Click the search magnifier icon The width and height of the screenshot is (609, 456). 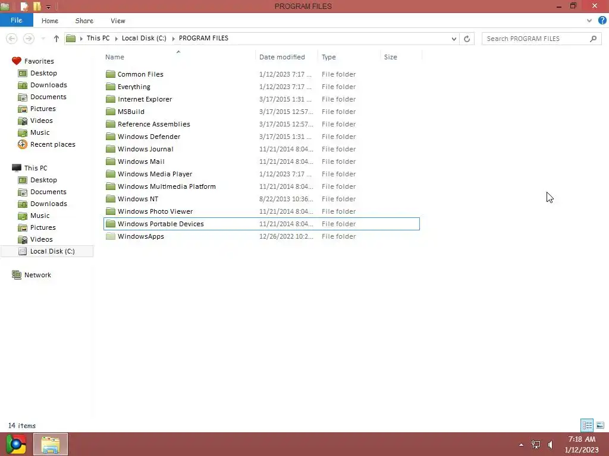coord(593,39)
